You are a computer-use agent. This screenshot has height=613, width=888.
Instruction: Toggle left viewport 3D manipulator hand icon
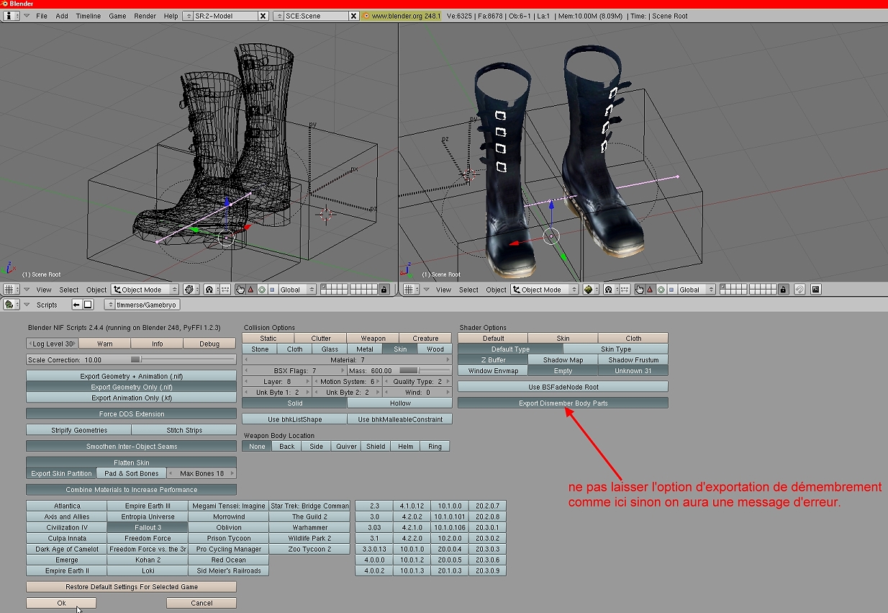(240, 290)
